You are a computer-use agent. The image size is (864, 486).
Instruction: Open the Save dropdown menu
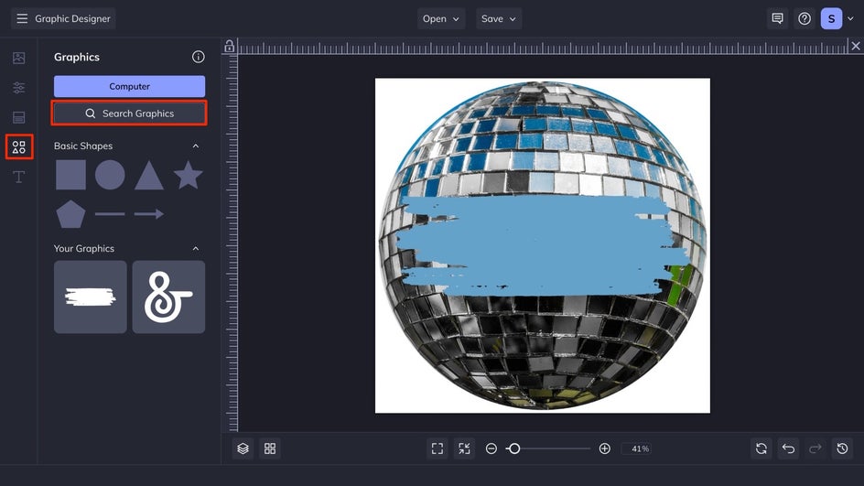pyautogui.click(x=499, y=18)
